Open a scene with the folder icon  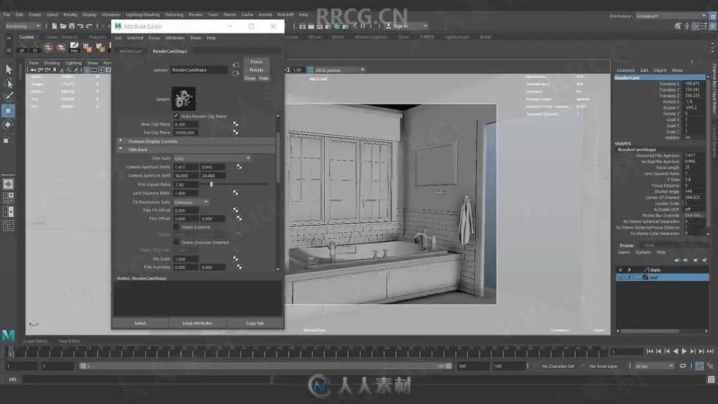point(63,26)
